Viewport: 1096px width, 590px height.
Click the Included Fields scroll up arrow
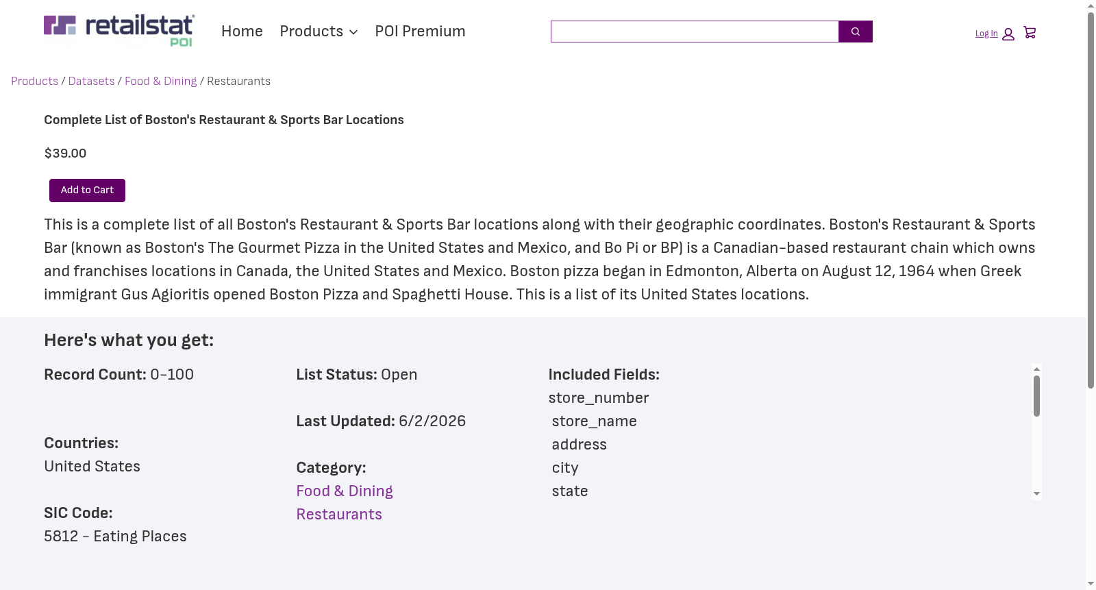point(1036,369)
